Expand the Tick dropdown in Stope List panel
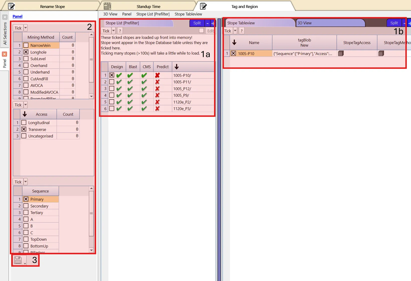411x281 pixels. click(113, 31)
